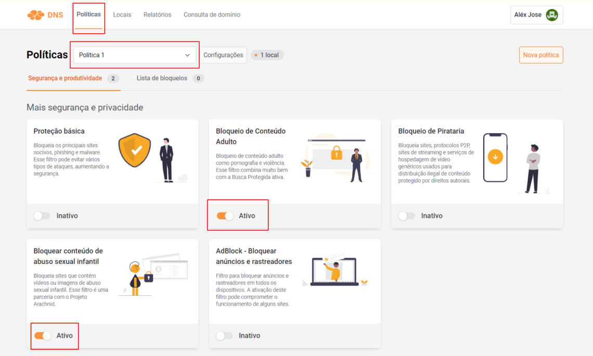Image resolution: width=593 pixels, height=356 pixels.
Task: Open the Política 1 dropdown
Action: click(x=135, y=55)
